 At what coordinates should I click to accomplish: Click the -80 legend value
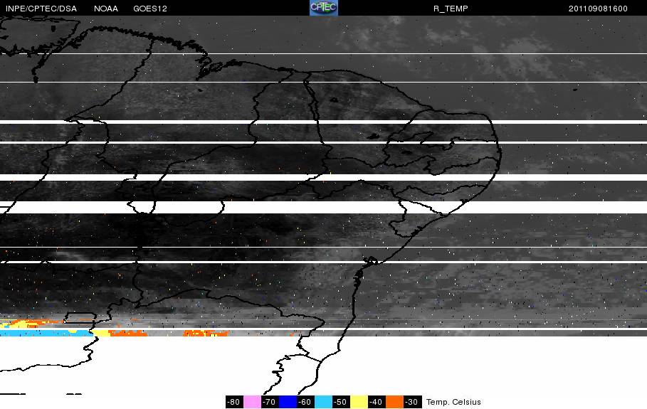click(x=234, y=402)
